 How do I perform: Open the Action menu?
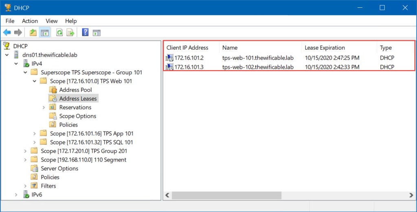[x=30, y=21]
